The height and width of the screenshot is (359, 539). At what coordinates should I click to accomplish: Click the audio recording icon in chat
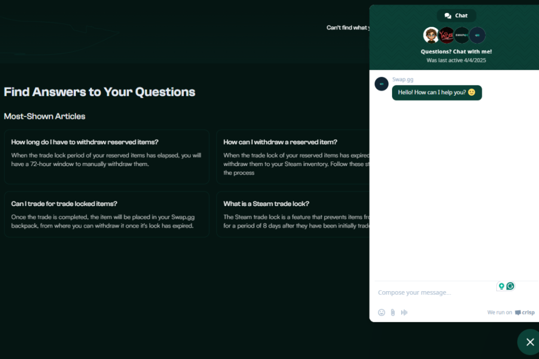click(x=404, y=312)
